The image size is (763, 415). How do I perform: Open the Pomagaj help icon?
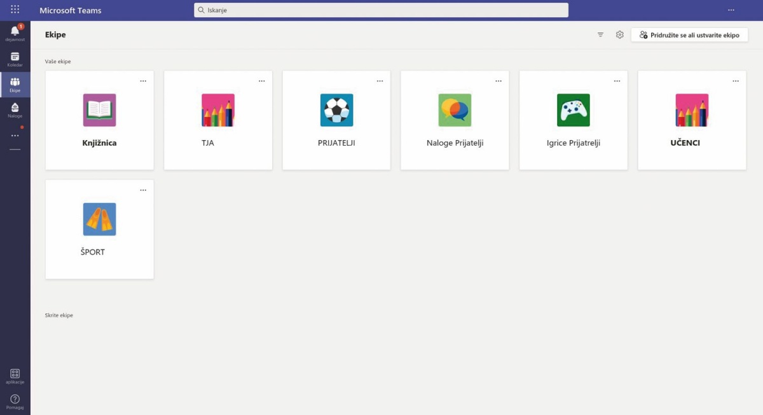[15, 402]
